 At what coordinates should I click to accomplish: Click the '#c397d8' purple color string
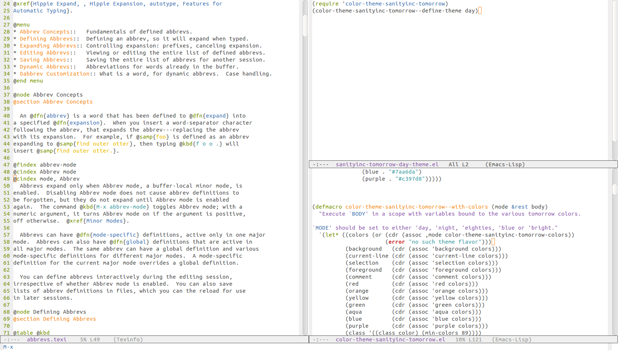[410, 179]
